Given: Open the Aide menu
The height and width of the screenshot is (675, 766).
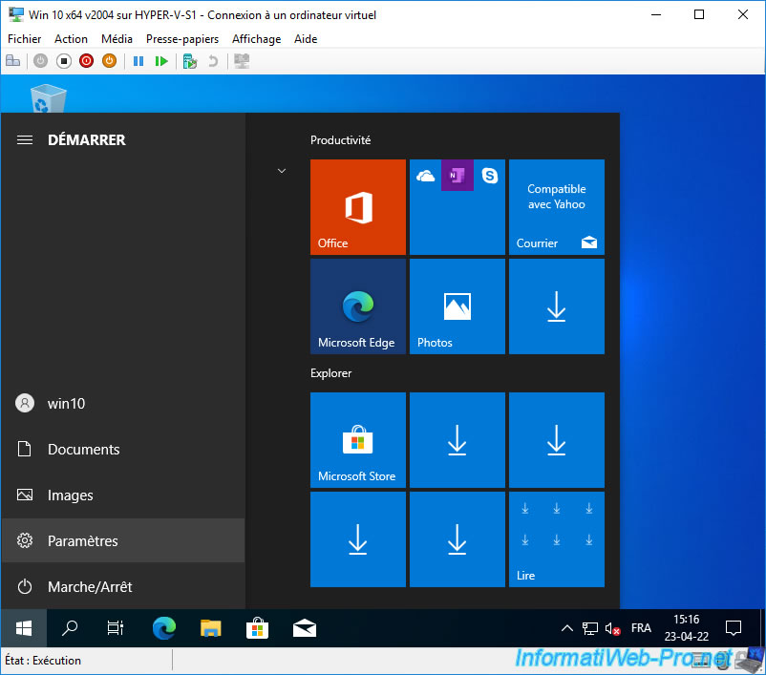Looking at the screenshot, I should (306, 39).
